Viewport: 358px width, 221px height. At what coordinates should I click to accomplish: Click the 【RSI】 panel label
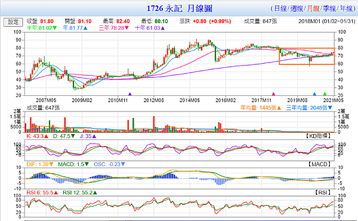point(323,193)
